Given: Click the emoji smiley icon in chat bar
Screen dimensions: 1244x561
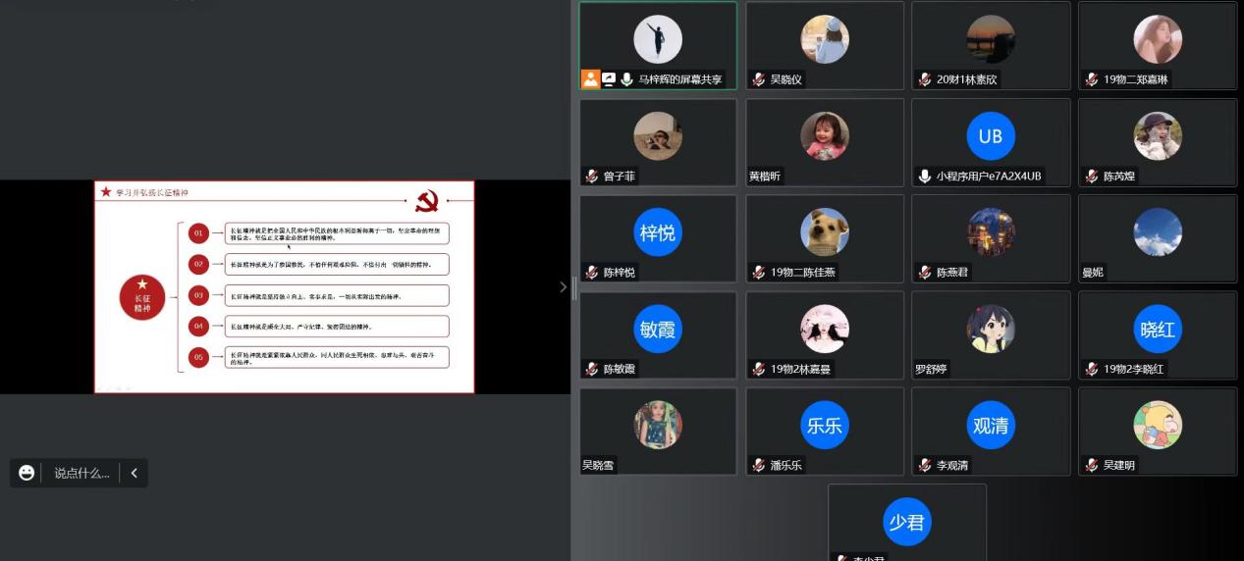Looking at the screenshot, I should (x=27, y=473).
